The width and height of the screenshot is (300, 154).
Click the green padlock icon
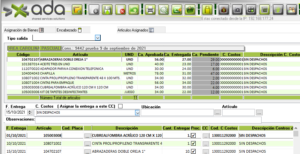207,9
